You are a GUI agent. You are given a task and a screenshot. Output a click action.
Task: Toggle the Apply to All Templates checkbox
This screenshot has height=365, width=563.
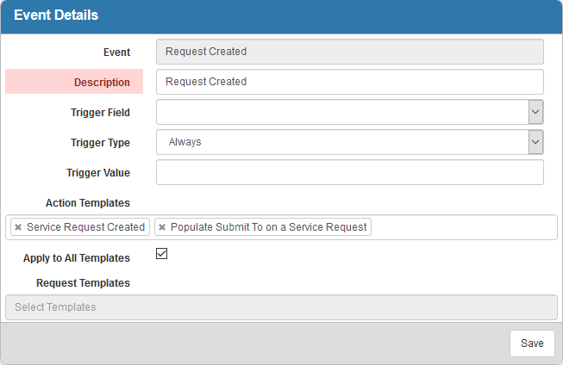tap(161, 253)
